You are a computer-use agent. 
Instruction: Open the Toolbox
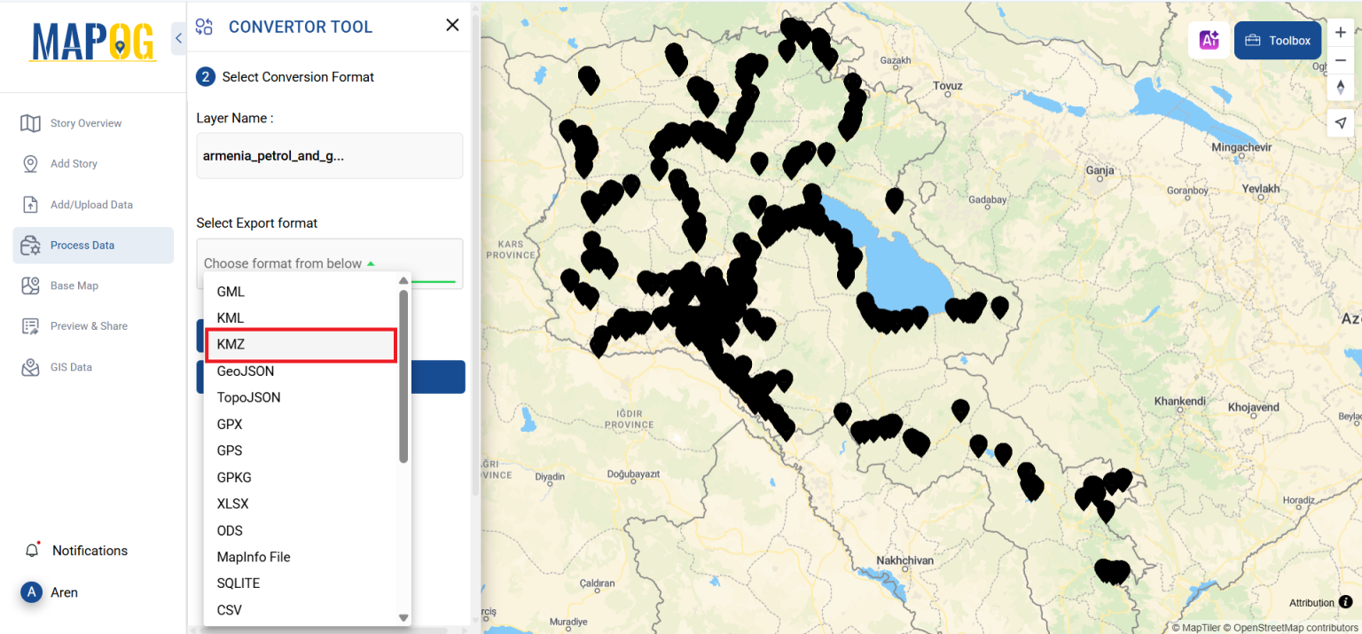point(1277,40)
